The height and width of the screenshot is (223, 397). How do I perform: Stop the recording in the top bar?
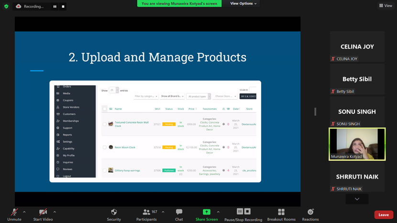pyautogui.click(x=63, y=7)
